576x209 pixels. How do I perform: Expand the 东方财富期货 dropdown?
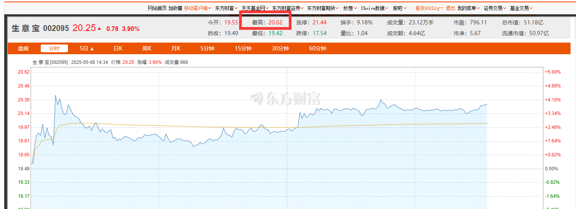point(323,8)
